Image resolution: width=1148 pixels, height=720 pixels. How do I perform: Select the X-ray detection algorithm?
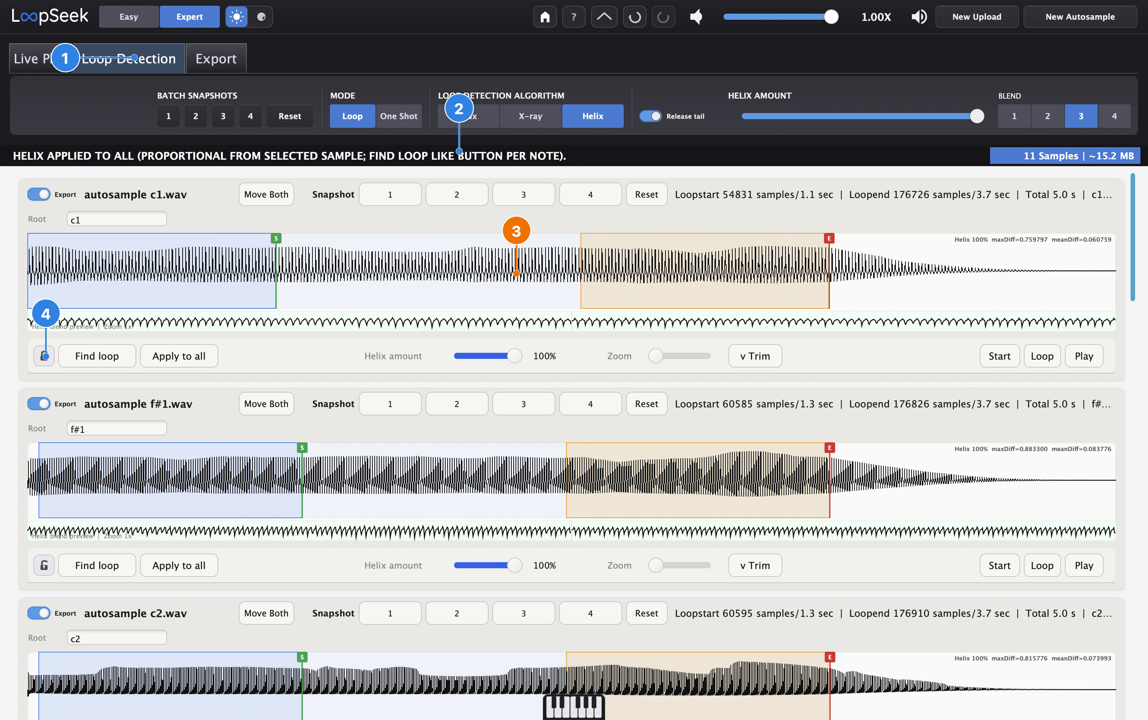coord(530,116)
